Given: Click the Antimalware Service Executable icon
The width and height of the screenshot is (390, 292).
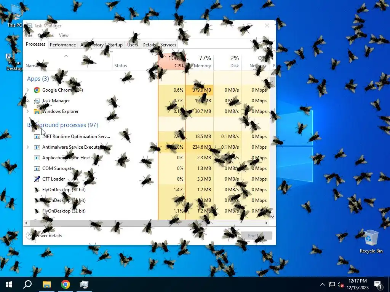Looking at the screenshot, I should (x=37, y=147).
